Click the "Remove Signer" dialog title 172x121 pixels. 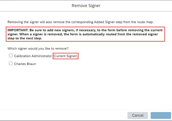tap(86, 5)
